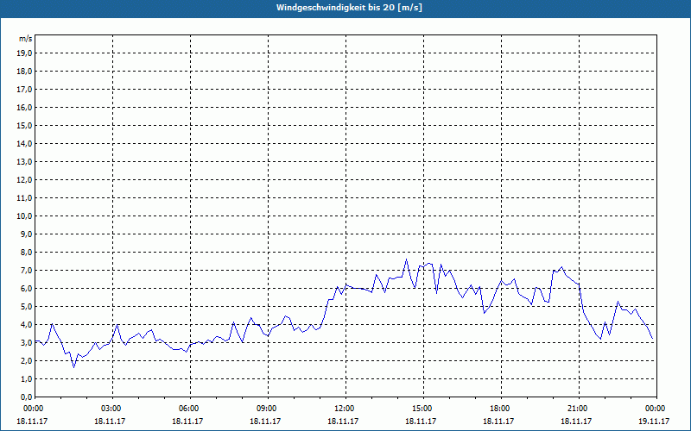
Task: Click the 18:00 time label
Action: click(x=501, y=409)
